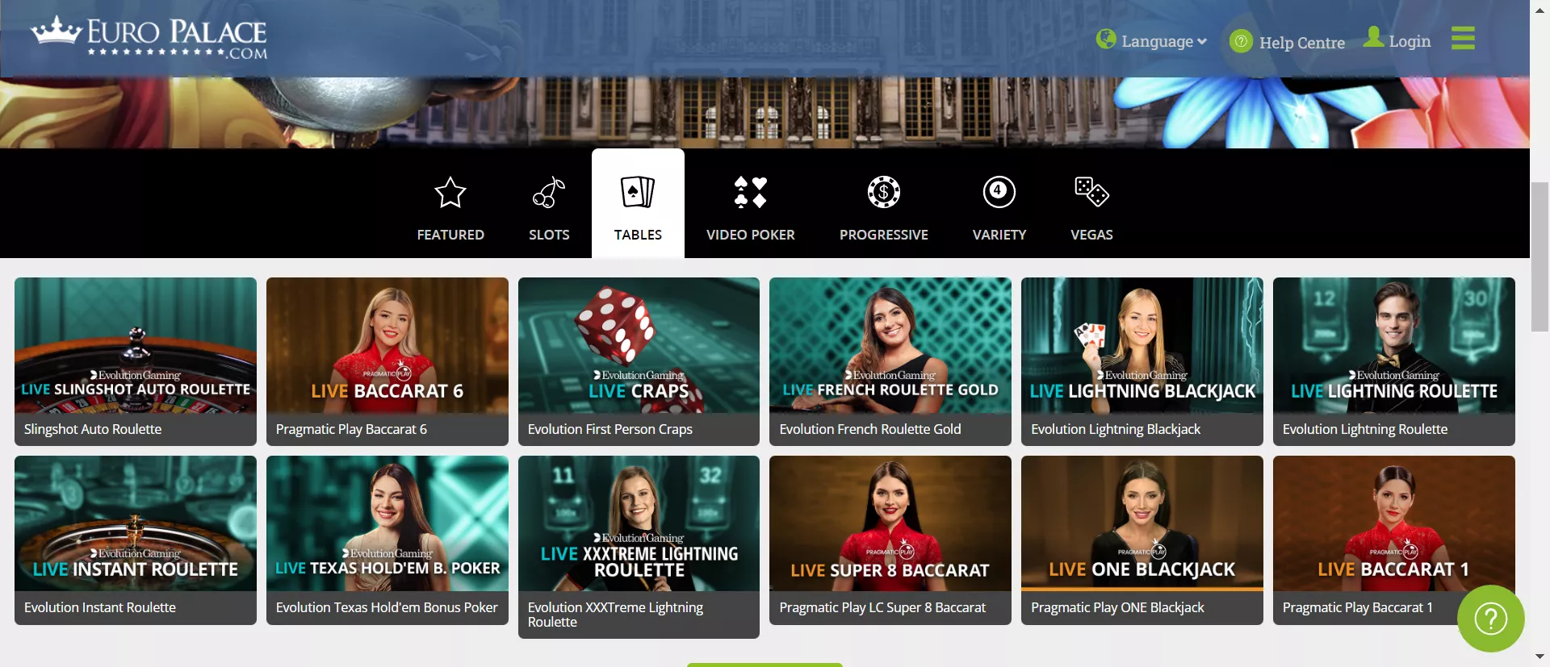Open Evolution Texas Hold'em Bonus Poker
Viewport: 1550px width, 667px height.
point(387,524)
